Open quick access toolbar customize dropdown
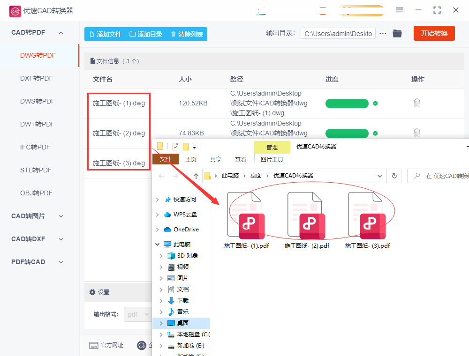Viewport: 469px width, 356px height. tap(195, 147)
